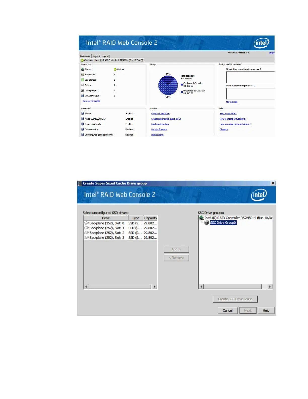Click the Drives icon in Properties
The height and width of the screenshot is (399, 308).
pos(83,85)
